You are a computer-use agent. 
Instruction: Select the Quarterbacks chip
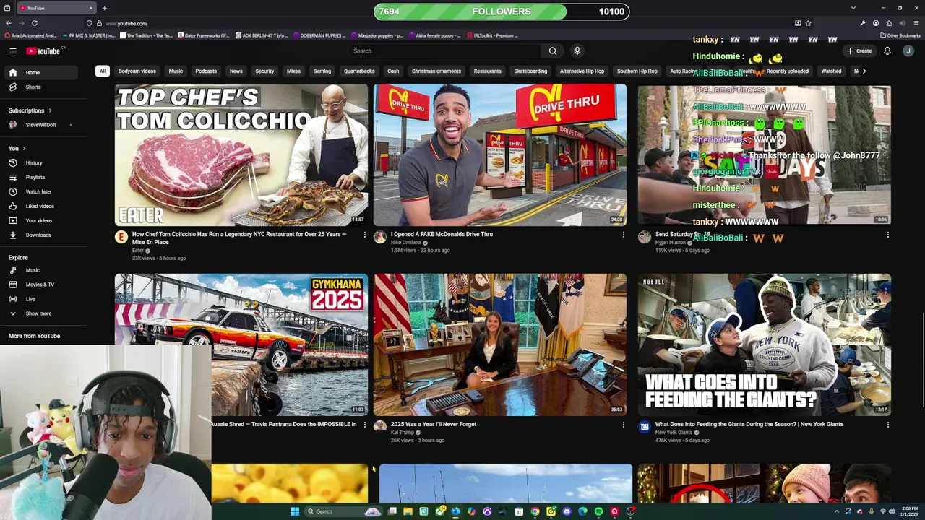click(359, 71)
